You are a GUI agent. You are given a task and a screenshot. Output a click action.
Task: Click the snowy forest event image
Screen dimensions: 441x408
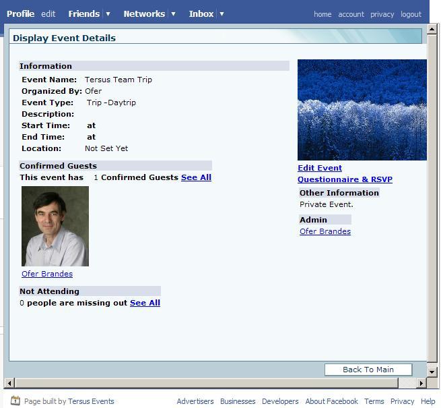point(362,110)
